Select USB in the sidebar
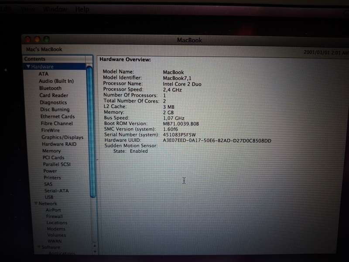The height and width of the screenshot is (262, 349). (x=49, y=197)
